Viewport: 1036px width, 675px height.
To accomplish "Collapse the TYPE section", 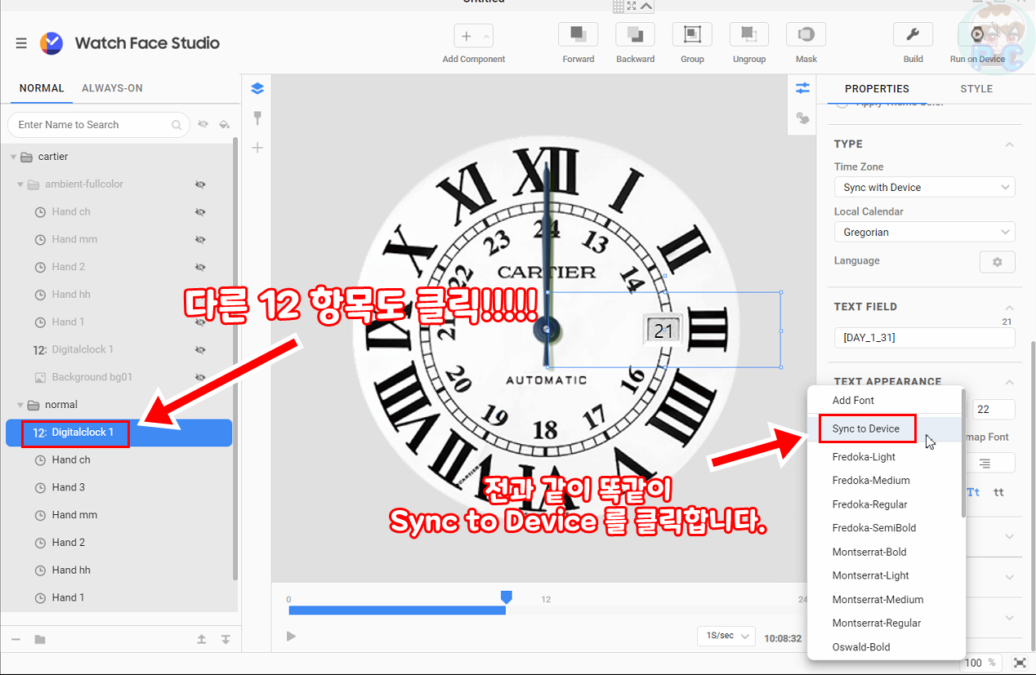I will tap(1009, 144).
